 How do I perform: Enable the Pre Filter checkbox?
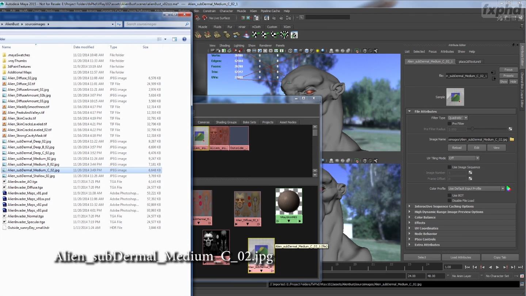point(450,124)
